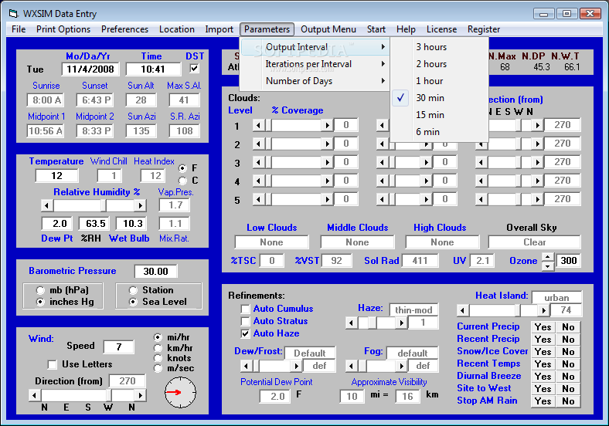Image resolution: width=609 pixels, height=426 pixels.
Task: Select Station pressure option
Action: click(133, 290)
